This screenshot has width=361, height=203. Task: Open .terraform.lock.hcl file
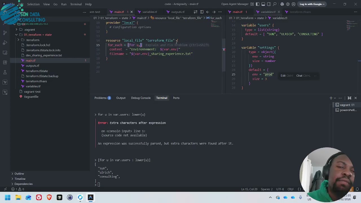tap(38, 45)
